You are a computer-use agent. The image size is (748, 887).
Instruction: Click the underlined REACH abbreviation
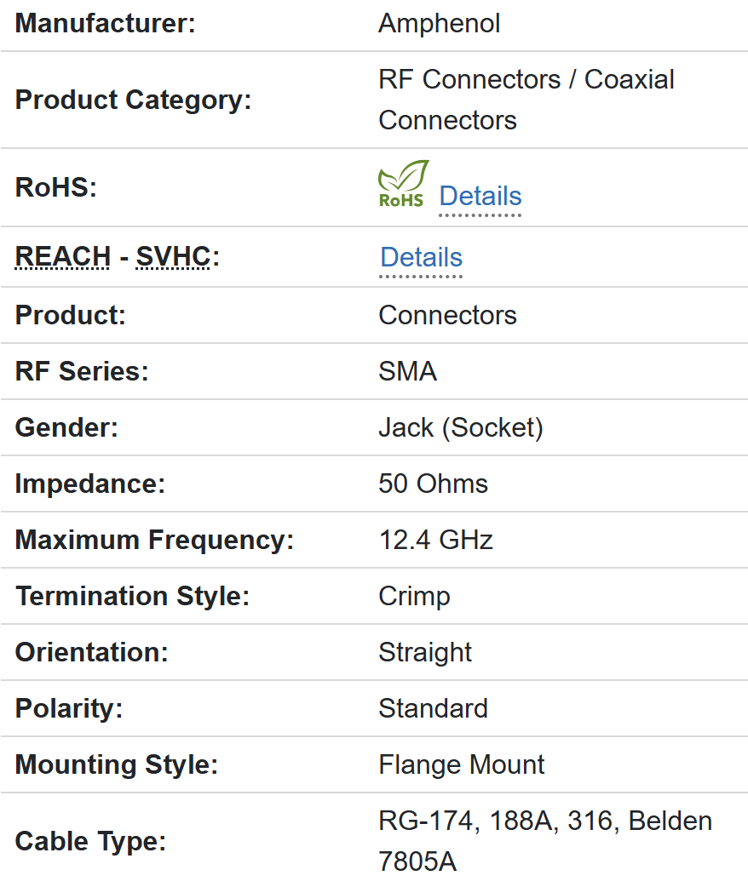pyautogui.click(x=63, y=256)
